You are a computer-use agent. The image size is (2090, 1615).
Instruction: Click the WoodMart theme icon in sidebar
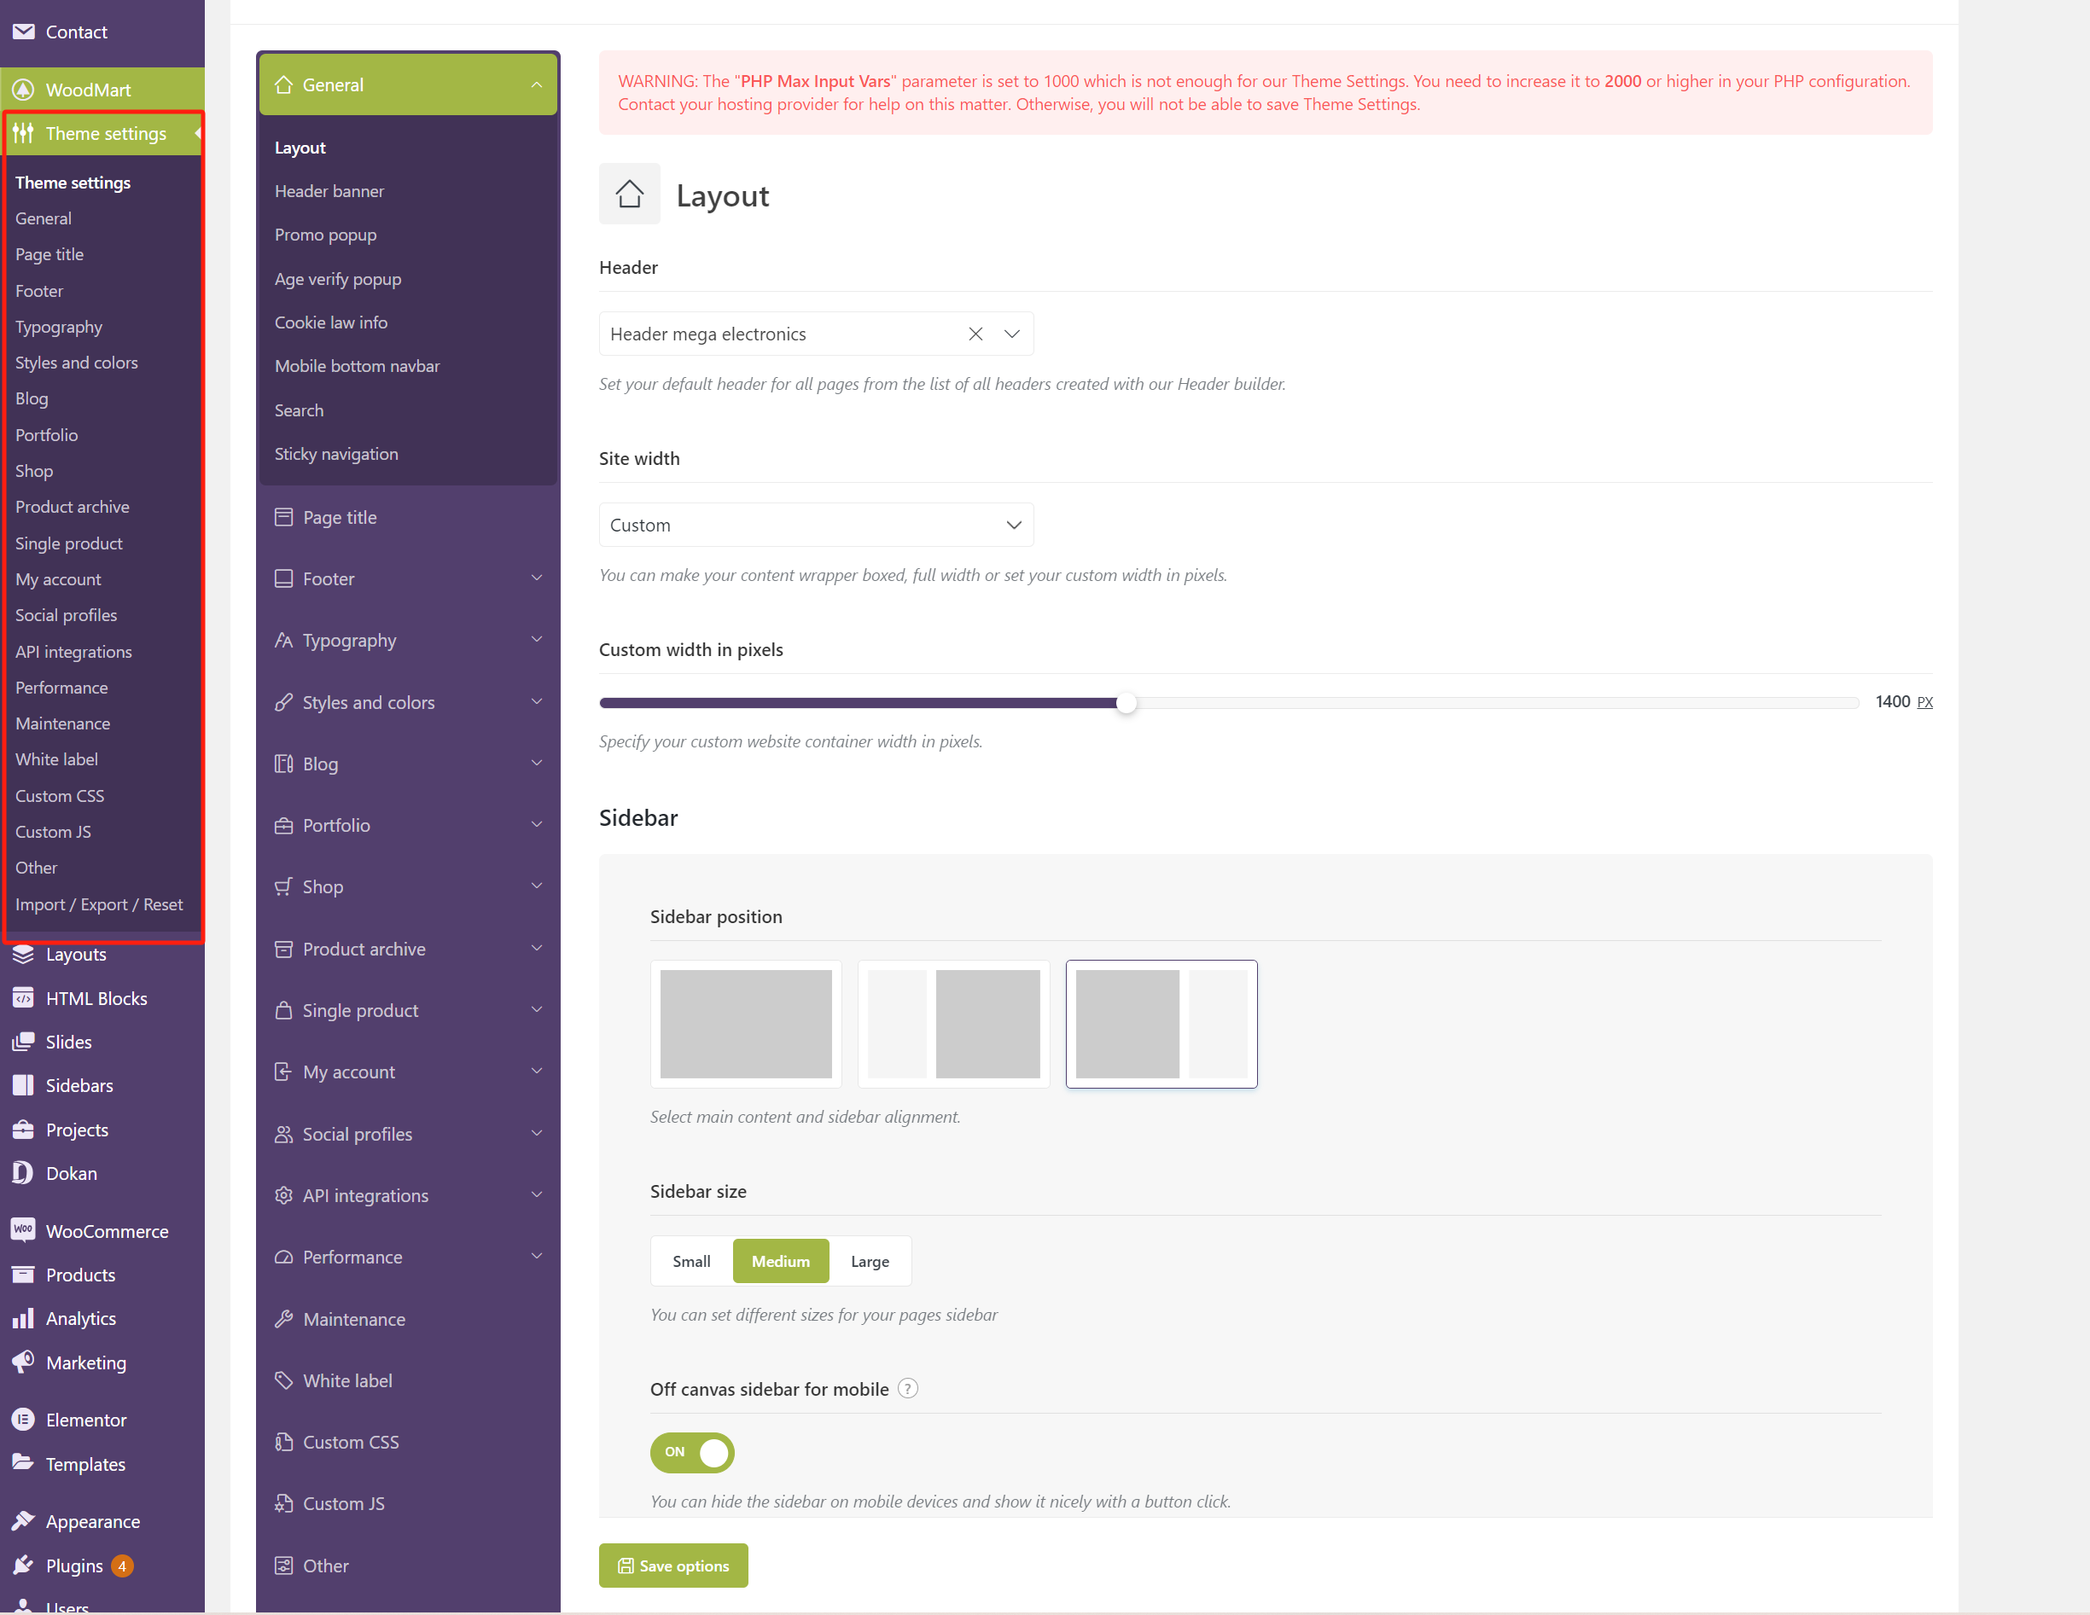[x=26, y=90]
